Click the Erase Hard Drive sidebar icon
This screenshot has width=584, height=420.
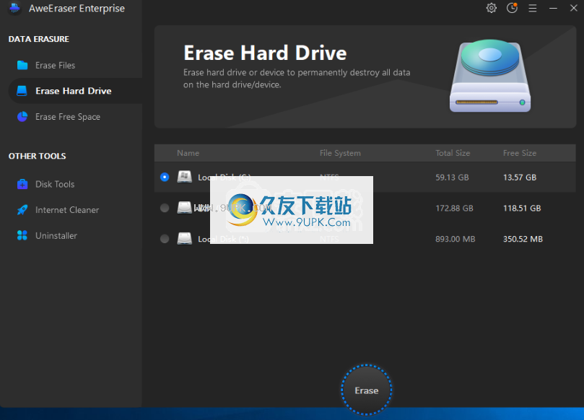point(22,91)
